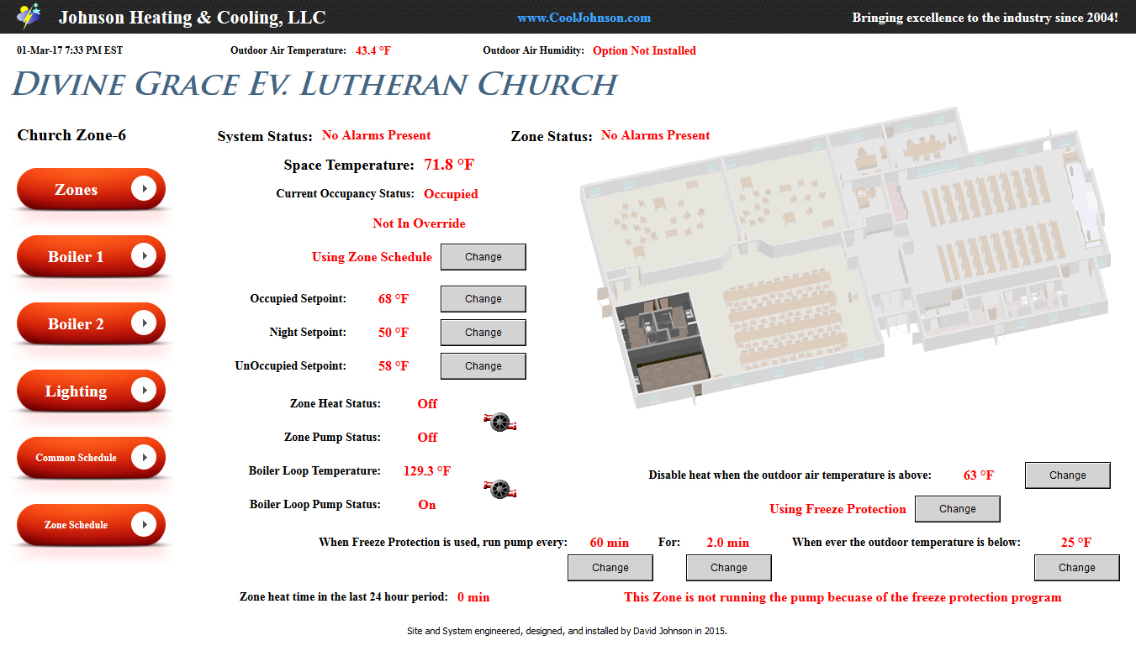Click the arrow icon on Zone Schedule button
Screen dimensions: 1136x651
pos(144,525)
